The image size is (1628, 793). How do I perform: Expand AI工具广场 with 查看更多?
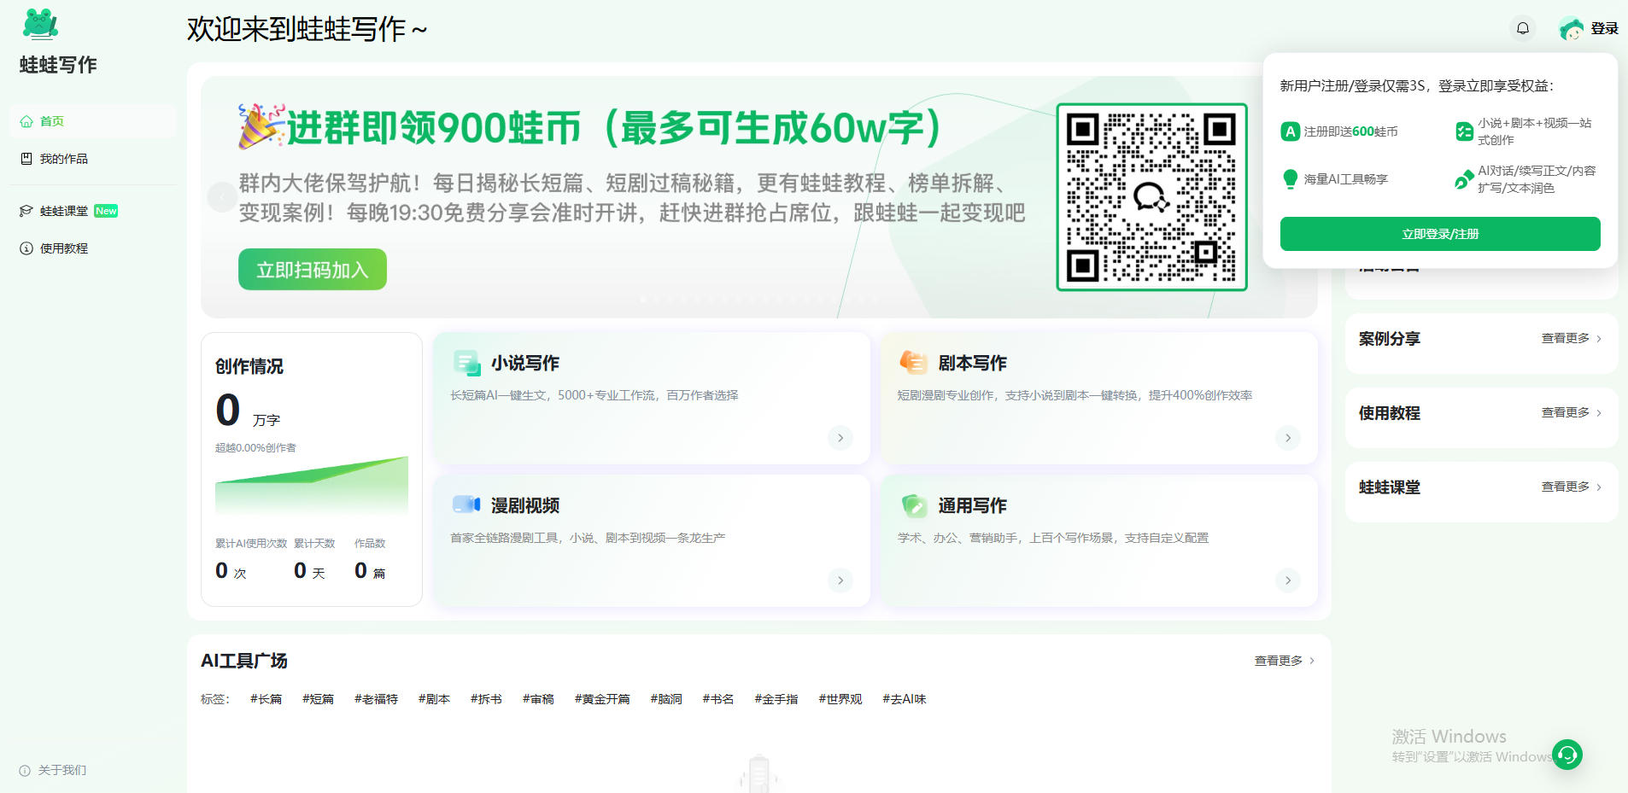point(1284,661)
